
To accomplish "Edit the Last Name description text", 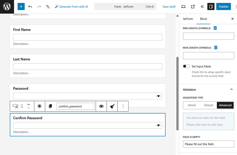I will (21, 73).
